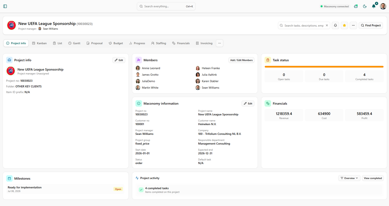Click the Milestones calendar icon
The height and width of the screenshot is (206, 389).
tap(9, 179)
